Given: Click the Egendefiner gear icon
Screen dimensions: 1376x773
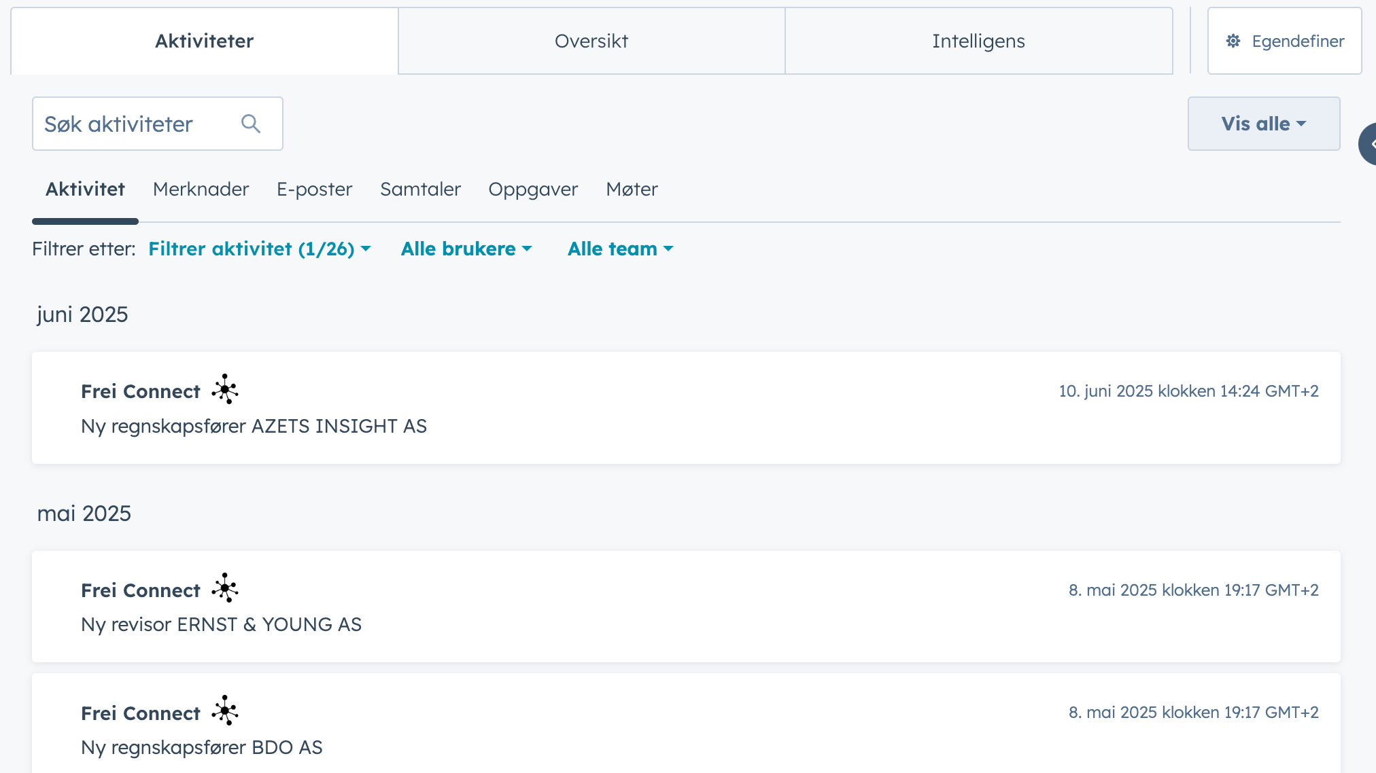Looking at the screenshot, I should (1233, 41).
